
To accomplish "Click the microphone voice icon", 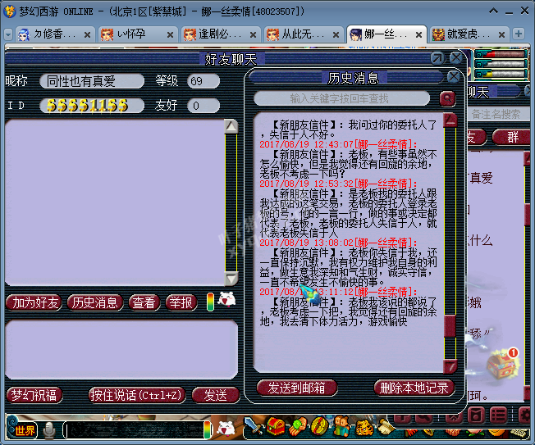I will (x=49, y=430).
